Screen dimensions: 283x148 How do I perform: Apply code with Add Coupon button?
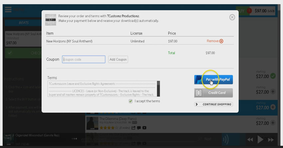tap(118, 59)
